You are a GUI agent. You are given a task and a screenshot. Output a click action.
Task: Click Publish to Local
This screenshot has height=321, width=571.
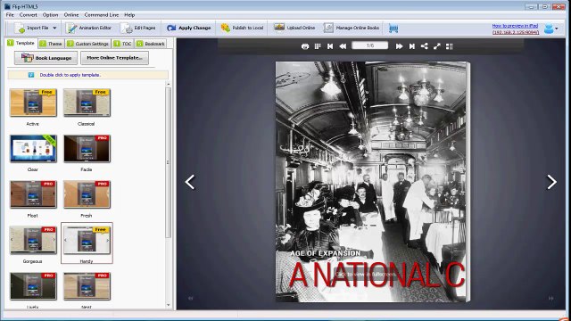tap(242, 28)
